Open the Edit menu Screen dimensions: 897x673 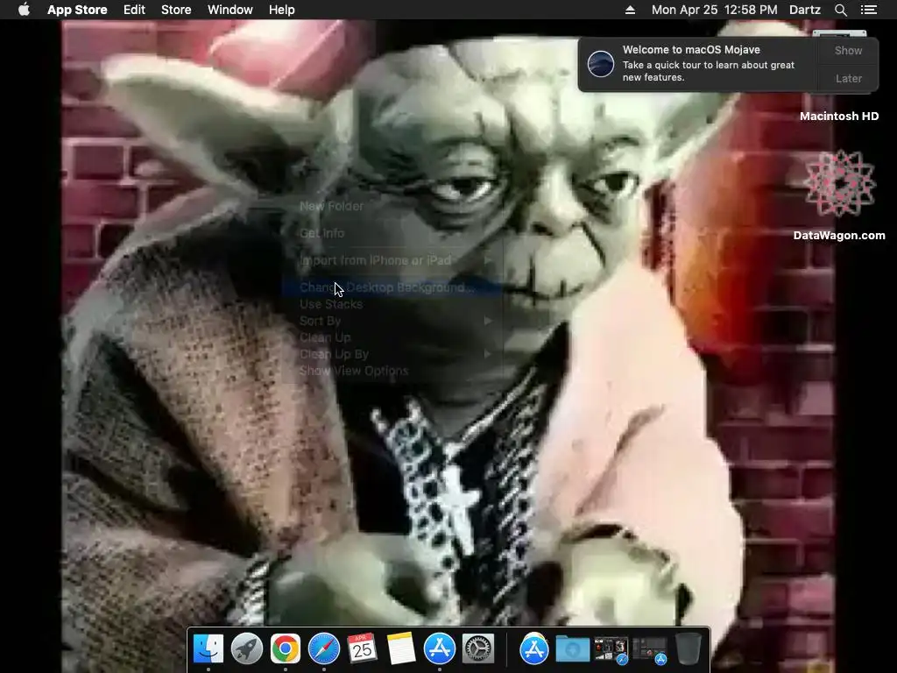click(x=134, y=10)
